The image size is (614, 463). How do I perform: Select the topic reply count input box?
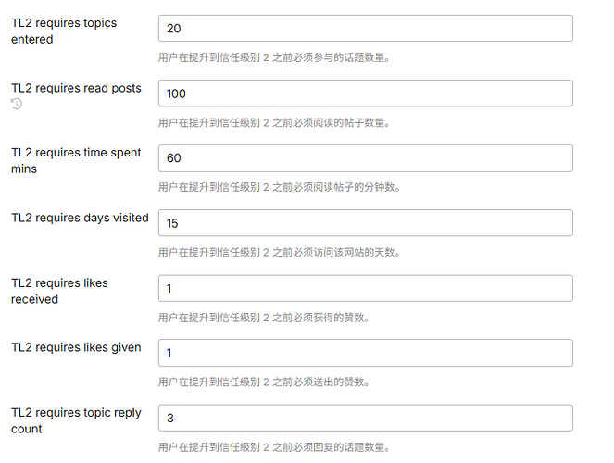click(365, 418)
